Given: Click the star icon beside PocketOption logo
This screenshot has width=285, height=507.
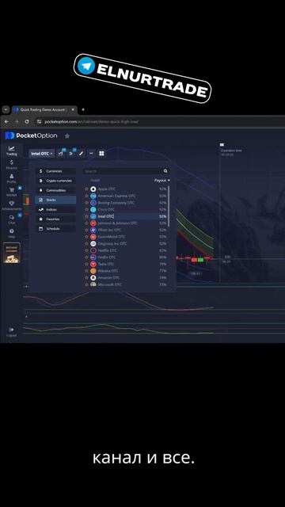Looking at the screenshot, I should pyautogui.click(x=67, y=136).
